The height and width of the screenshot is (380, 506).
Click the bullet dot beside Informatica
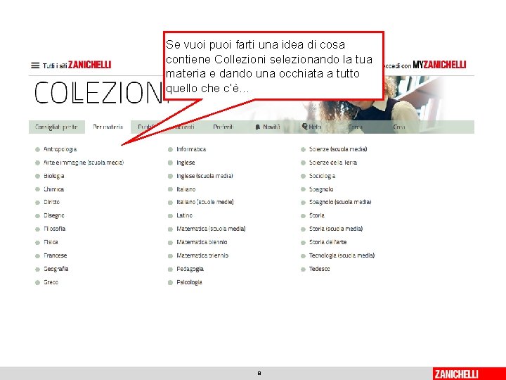click(x=170, y=150)
